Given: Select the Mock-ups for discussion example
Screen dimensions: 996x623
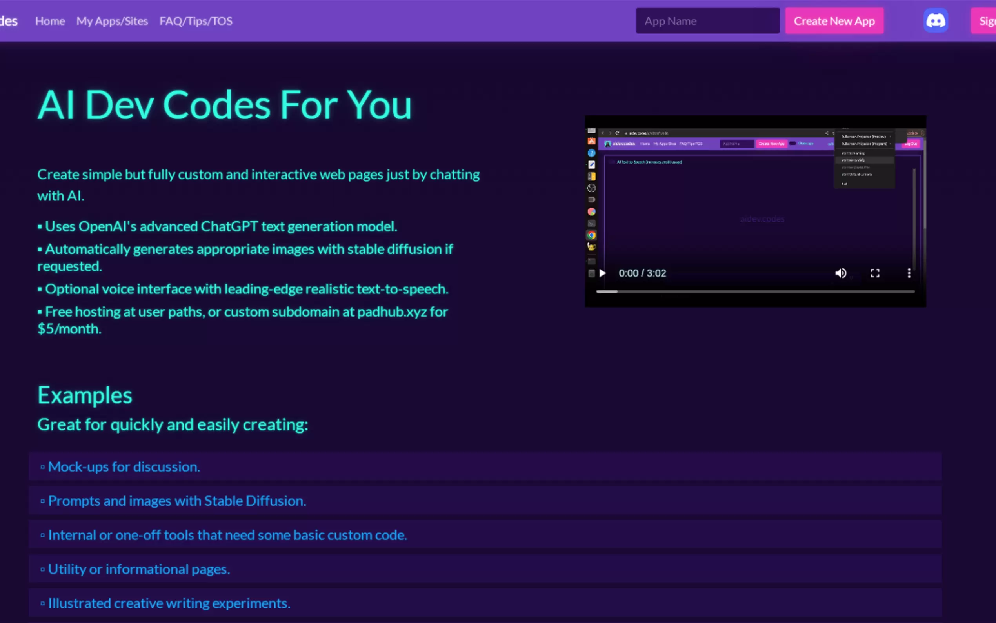Looking at the screenshot, I should click(x=124, y=466).
